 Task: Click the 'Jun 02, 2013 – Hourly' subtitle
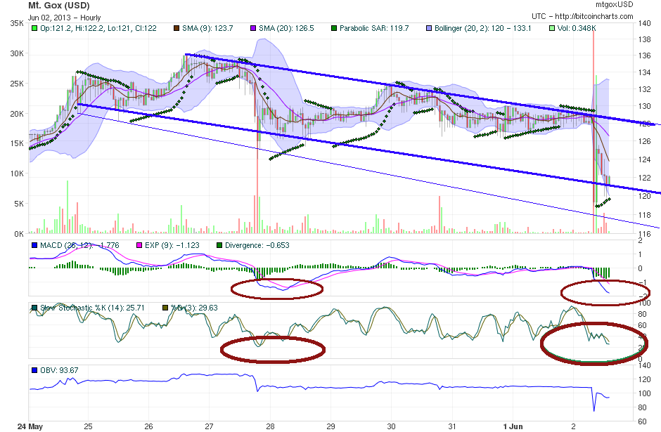coord(65,18)
